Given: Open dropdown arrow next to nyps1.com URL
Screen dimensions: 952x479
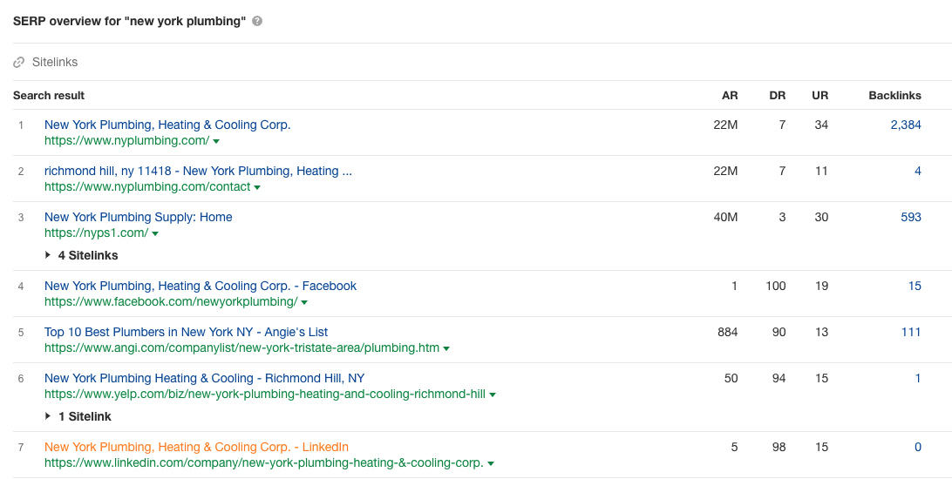Looking at the screenshot, I should 155,233.
